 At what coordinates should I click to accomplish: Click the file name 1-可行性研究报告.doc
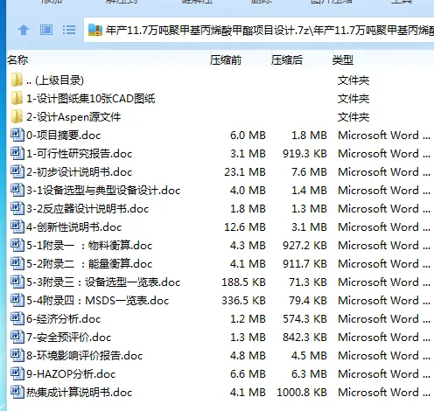point(80,154)
